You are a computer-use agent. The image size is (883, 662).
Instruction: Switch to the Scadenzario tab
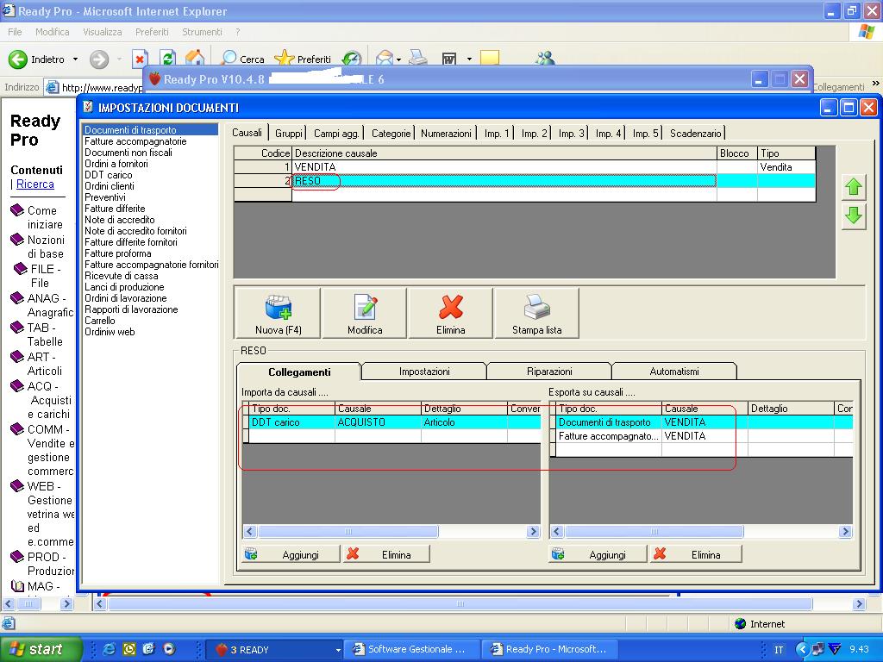click(695, 134)
